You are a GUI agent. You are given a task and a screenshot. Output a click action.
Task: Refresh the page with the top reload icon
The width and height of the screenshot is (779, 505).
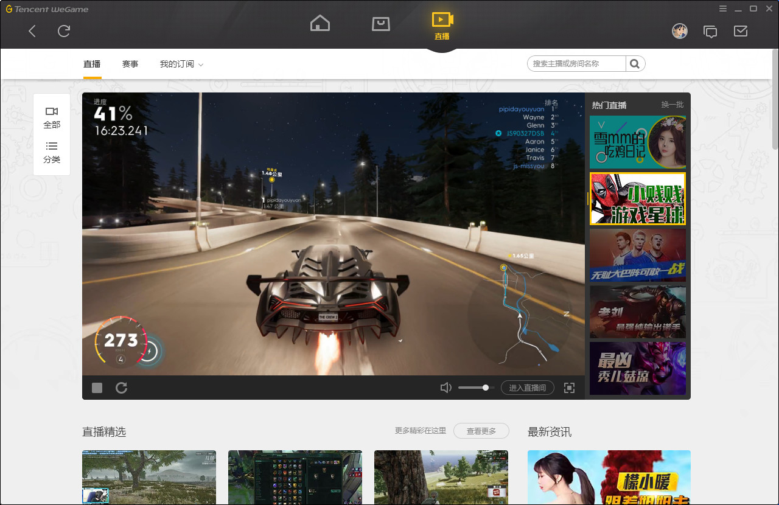click(64, 31)
